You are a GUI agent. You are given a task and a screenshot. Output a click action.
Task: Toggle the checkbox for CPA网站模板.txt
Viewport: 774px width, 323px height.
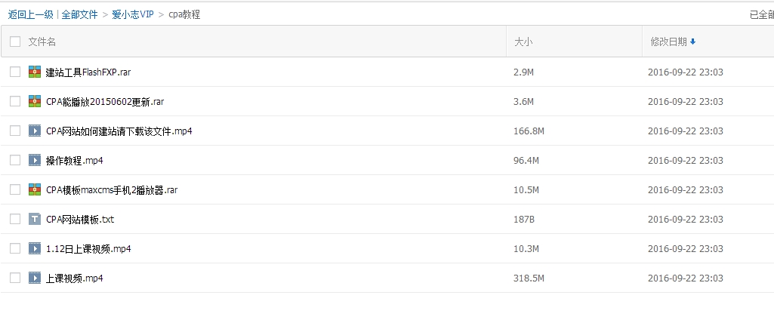pyautogui.click(x=15, y=219)
